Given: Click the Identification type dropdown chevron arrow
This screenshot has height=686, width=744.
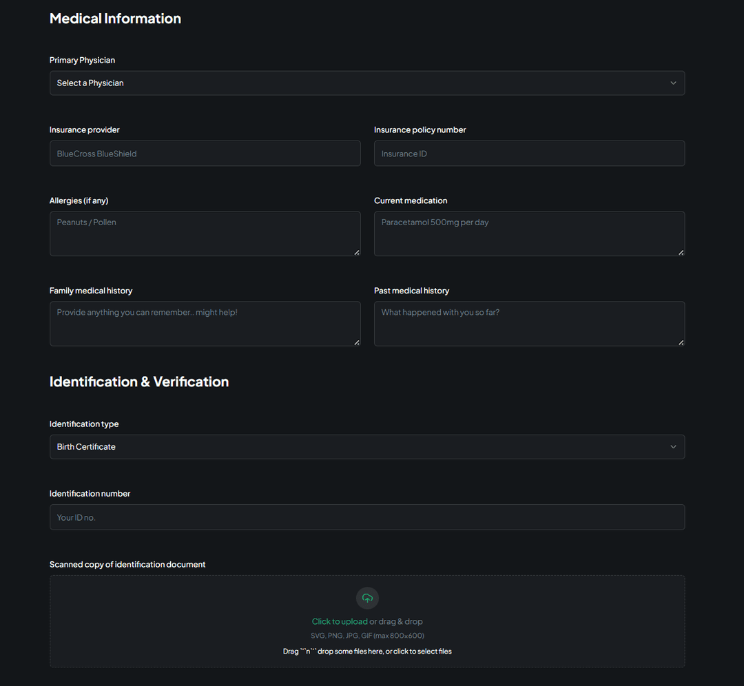Looking at the screenshot, I should 673,447.
